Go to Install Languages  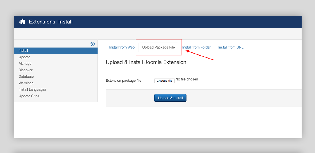click(x=32, y=89)
